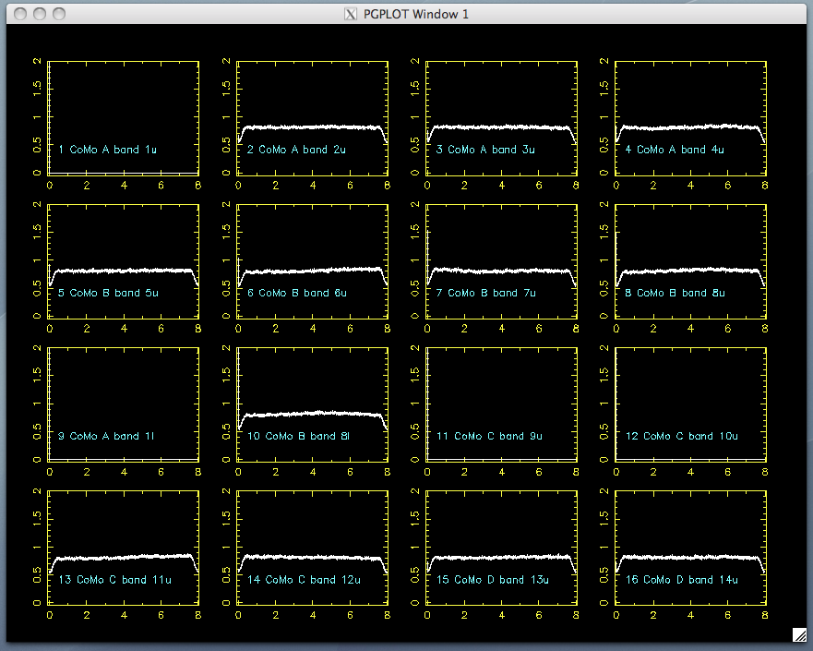Choose the '15 CoMo D band 13u' panel
Screen dimensions: 813x651
pyautogui.click(x=502, y=548)
